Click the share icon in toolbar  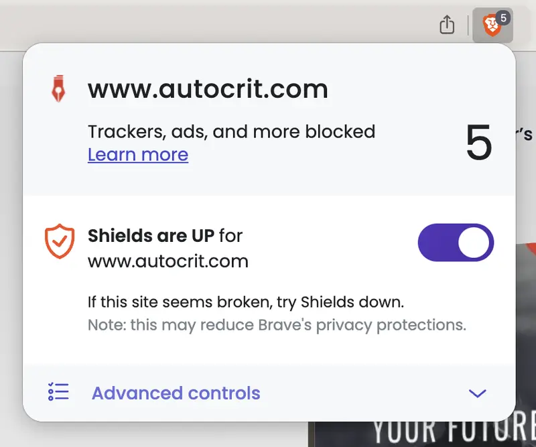(x=447, y=25)
